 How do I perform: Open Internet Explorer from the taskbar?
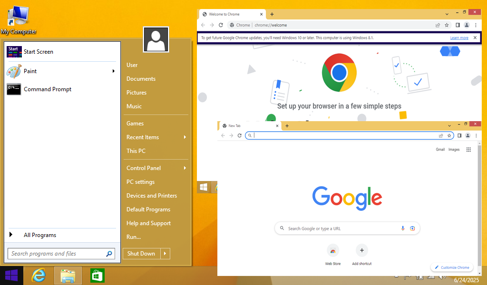38,275
